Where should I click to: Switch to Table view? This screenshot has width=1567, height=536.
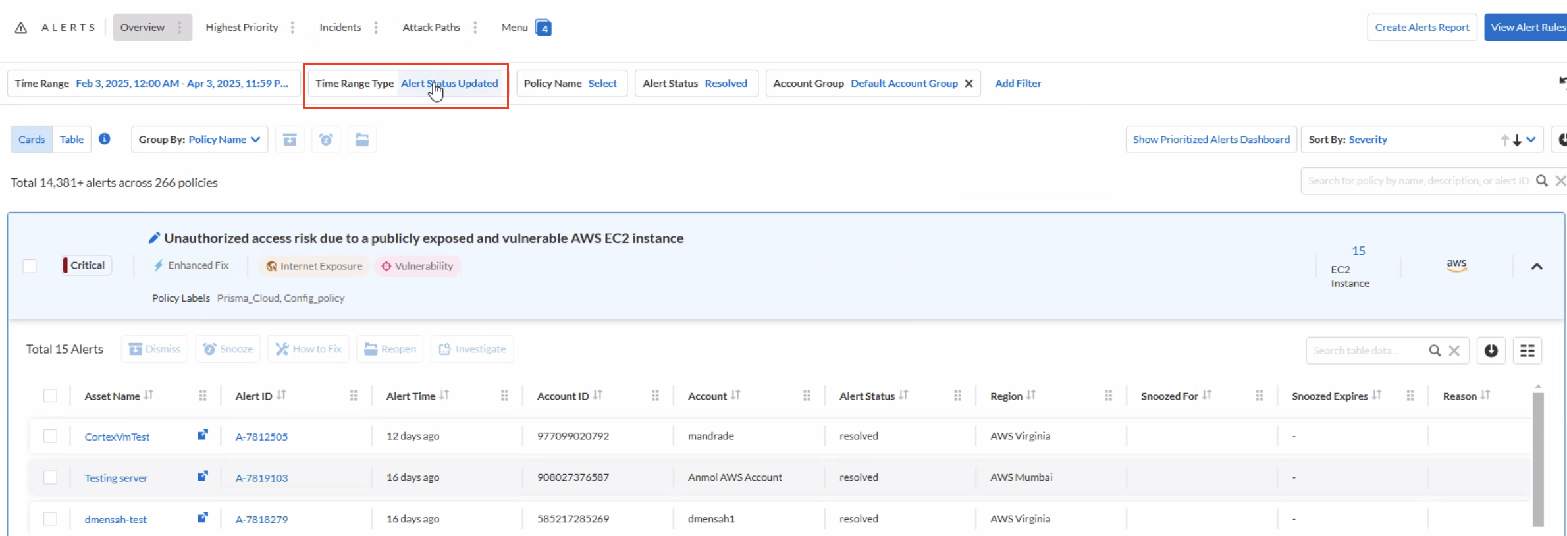pyautogui.click(x=72, y=140)
